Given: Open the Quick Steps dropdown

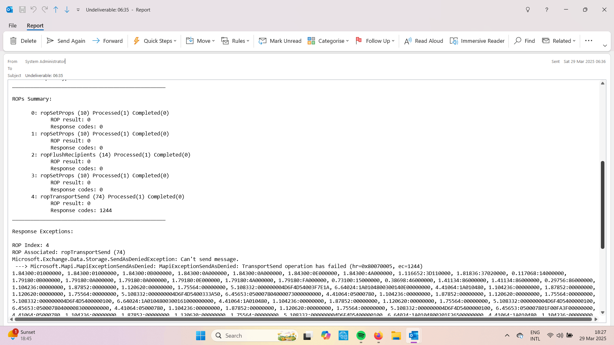Looking at the screenshot, I should [175, 41].
